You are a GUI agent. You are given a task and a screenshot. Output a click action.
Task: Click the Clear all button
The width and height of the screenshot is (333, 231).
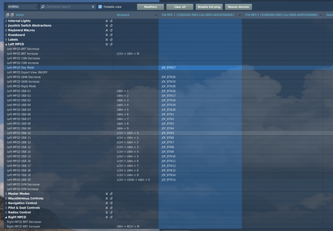180,7
